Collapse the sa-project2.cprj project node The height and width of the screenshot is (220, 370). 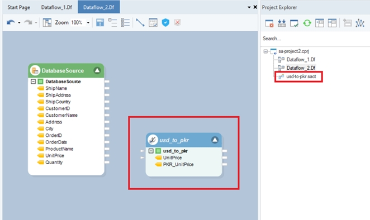pyautogui.click(x=265, y=51)
